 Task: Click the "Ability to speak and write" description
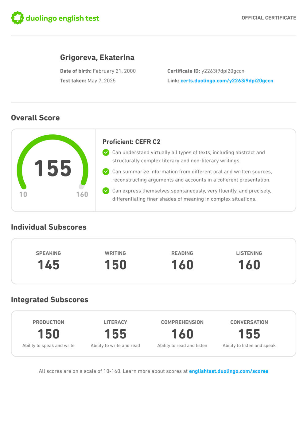(x=49, y=346)
